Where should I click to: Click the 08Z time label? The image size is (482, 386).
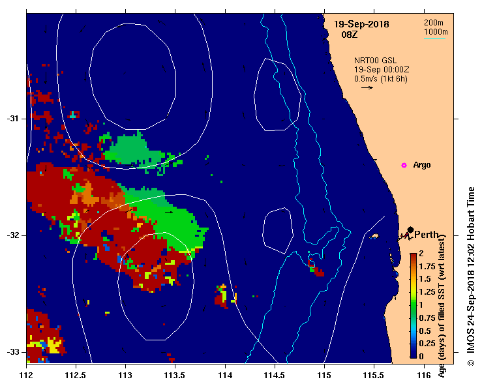350,35
